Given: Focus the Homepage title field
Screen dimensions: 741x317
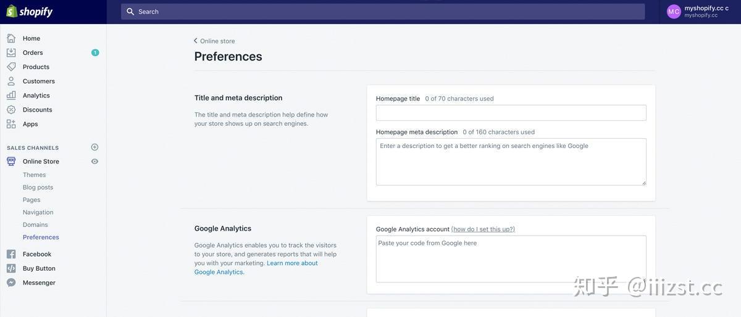Looking at the screenshot, I should [511, 113].
